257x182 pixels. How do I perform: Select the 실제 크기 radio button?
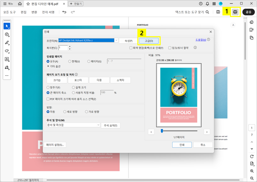pos(73,88)
